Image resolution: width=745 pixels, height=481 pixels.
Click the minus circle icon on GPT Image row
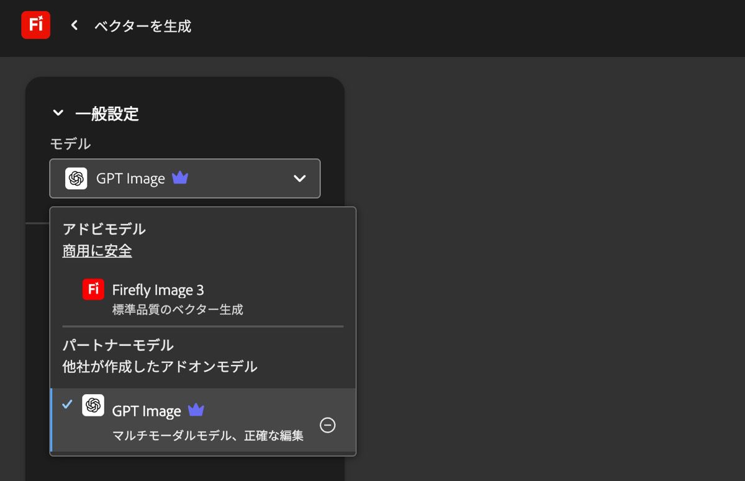point(328,425)
